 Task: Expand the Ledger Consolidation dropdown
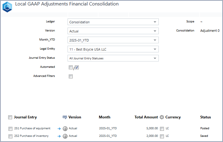pos(113,22)
